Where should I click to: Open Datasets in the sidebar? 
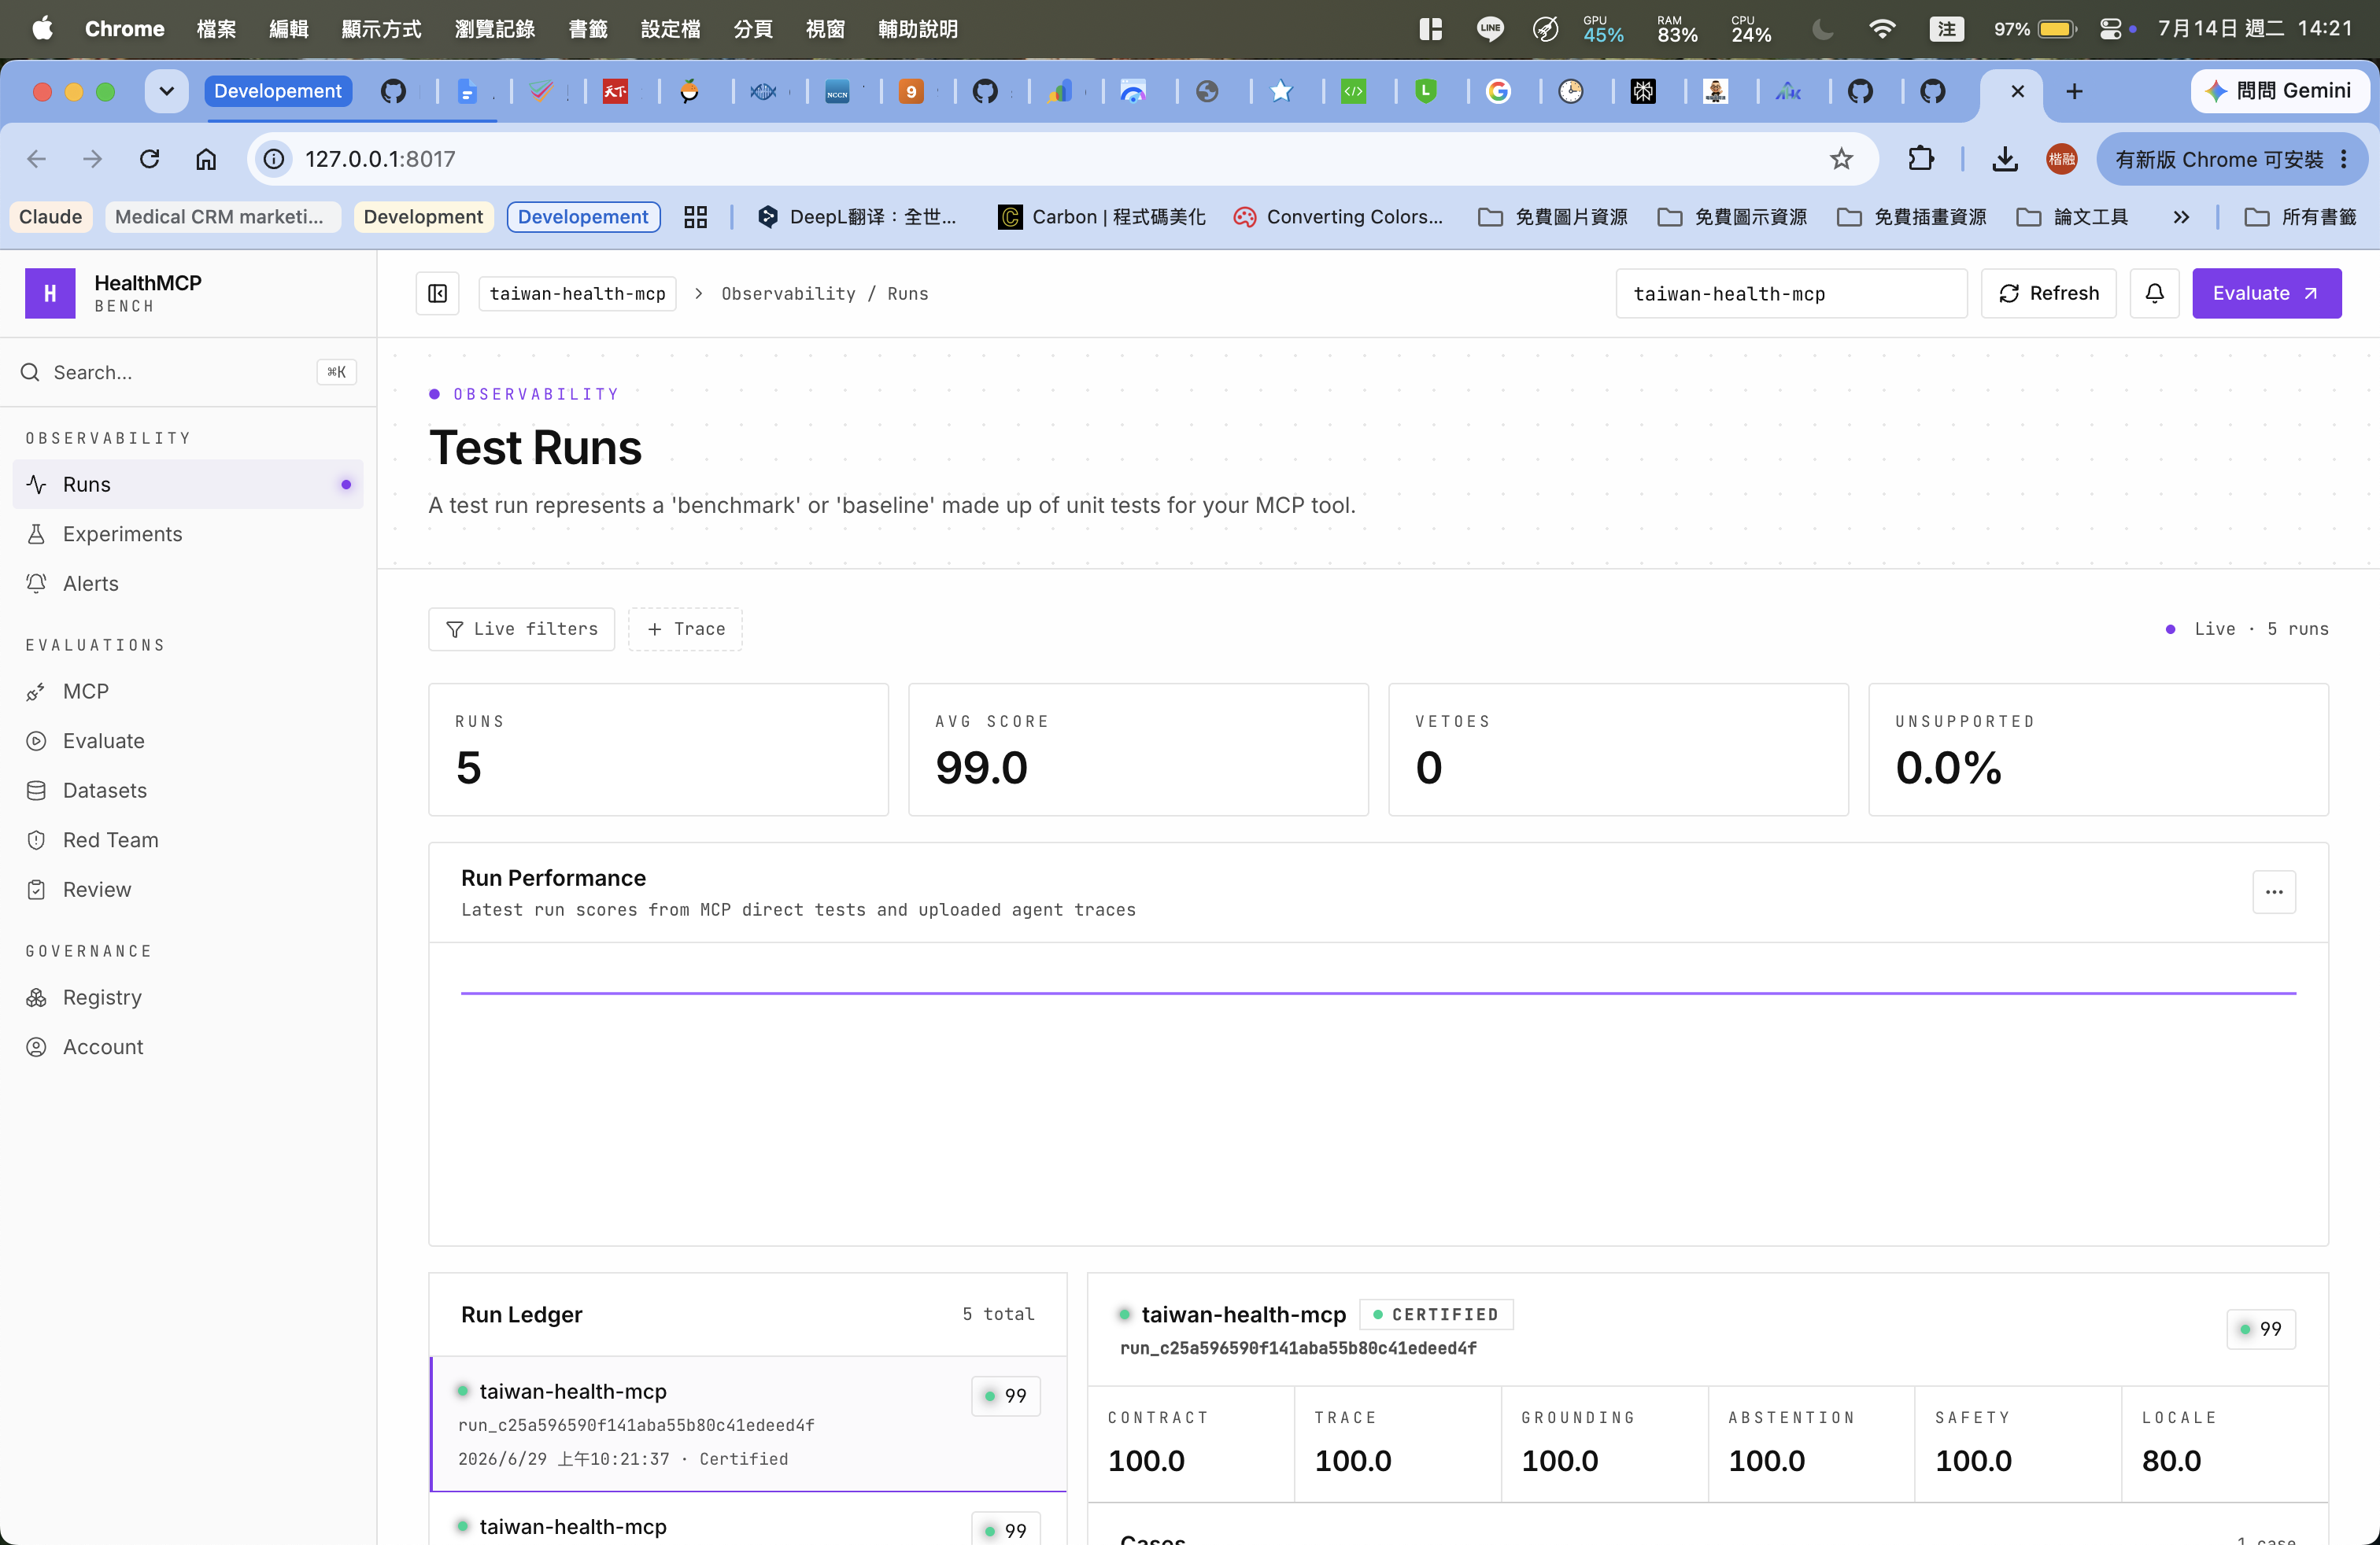pyautogui.click(x=188, y=790)
